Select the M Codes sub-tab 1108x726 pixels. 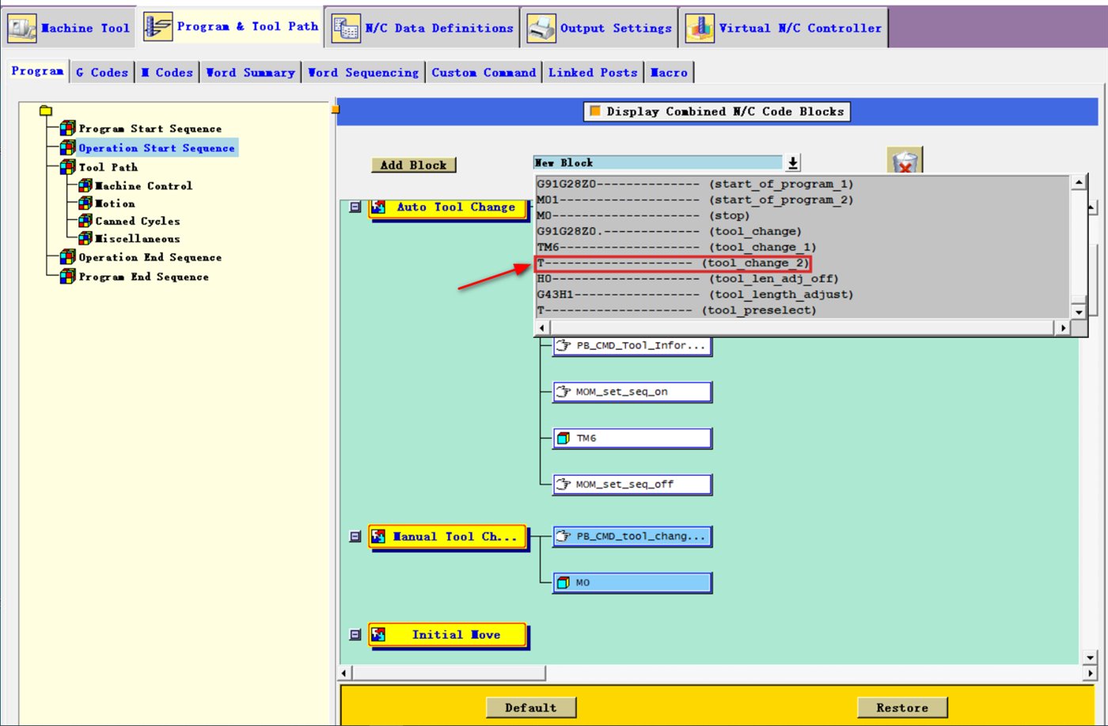pos(166,72)
